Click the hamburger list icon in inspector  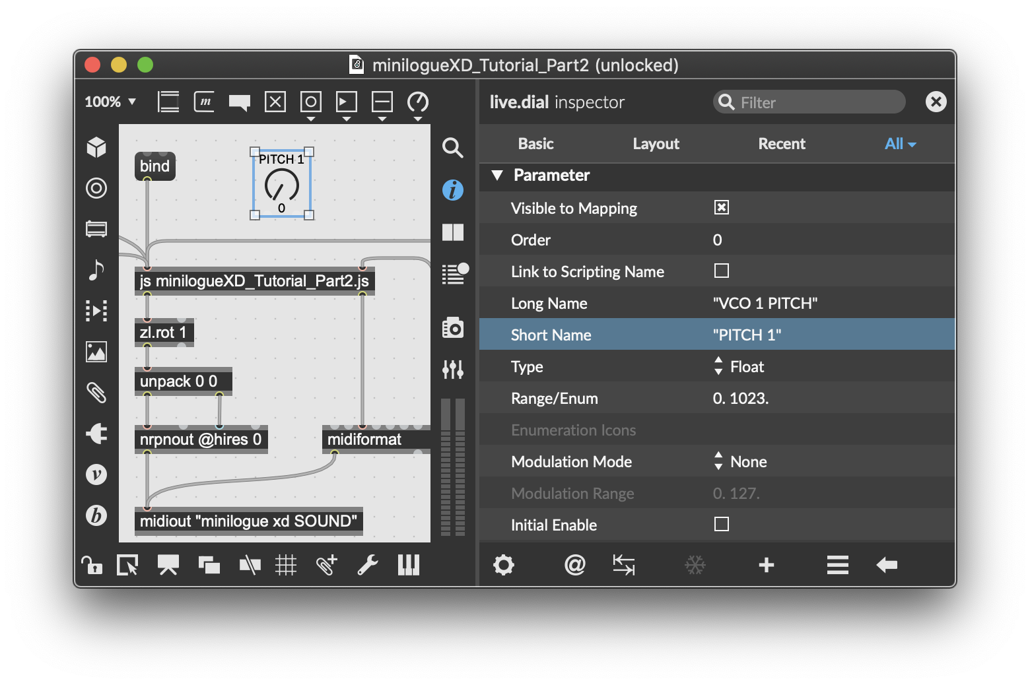[x=838, y=565]
